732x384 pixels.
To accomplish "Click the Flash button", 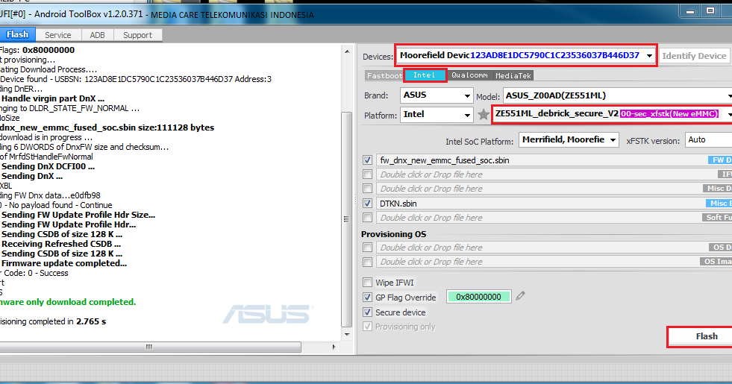I will pyautogui.click(x=701, y=336).
